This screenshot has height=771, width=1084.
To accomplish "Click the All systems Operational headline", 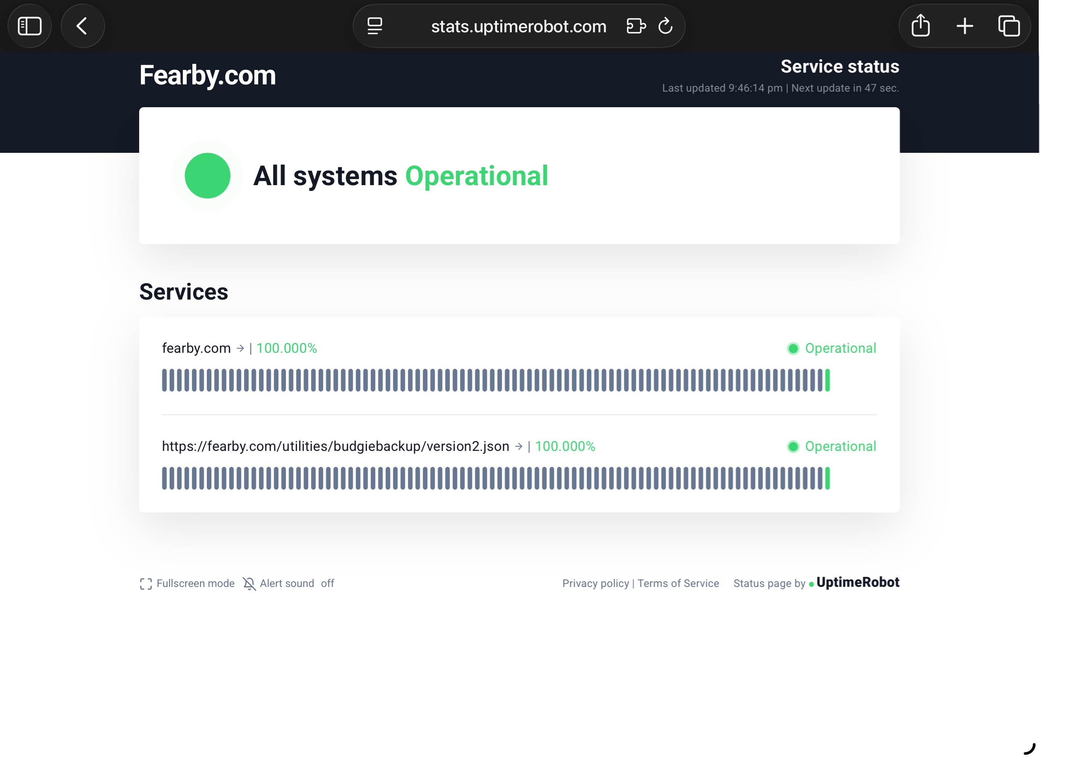I will [400, 176].
